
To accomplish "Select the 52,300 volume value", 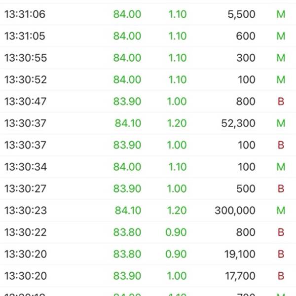I will coord(238,123).
